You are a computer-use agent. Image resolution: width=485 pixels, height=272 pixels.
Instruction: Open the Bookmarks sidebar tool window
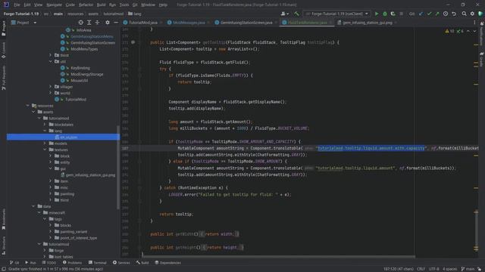coord(3,220)
